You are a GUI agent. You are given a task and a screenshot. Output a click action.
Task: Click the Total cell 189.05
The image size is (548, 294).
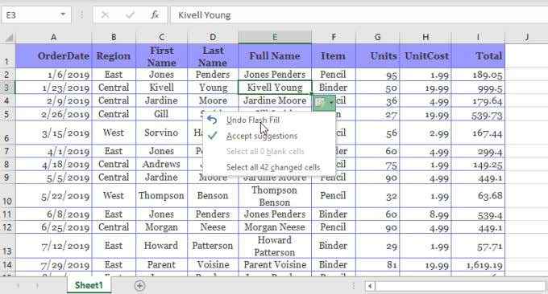[x=478, y=75]
